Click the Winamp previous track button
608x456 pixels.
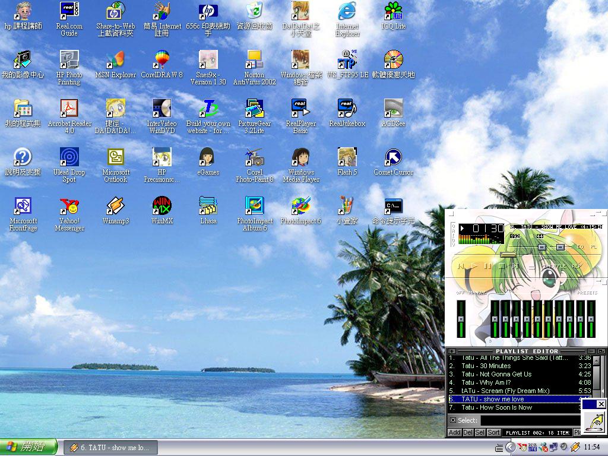click(461, 266)
